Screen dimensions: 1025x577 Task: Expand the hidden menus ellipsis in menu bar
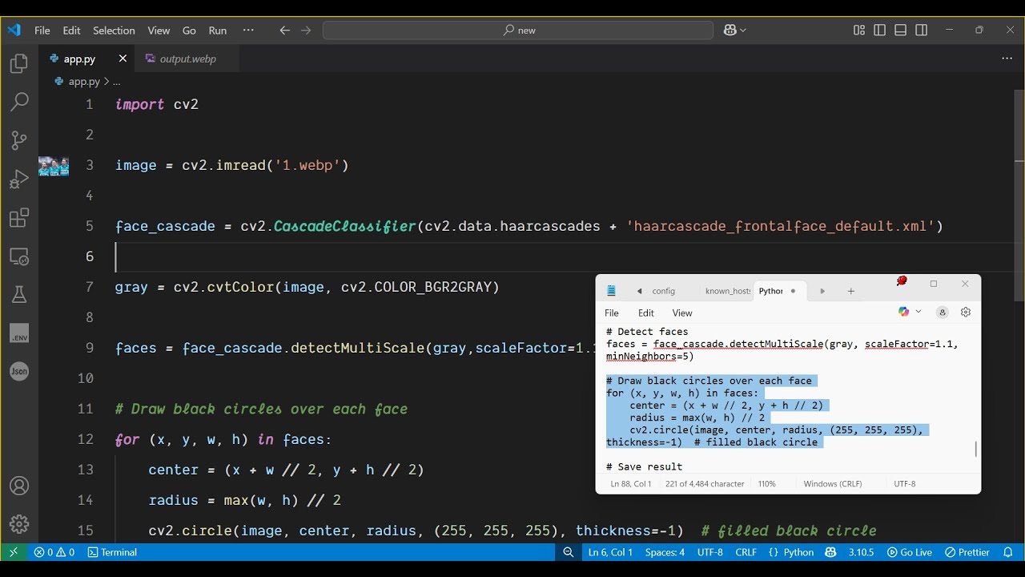point(248,30)
